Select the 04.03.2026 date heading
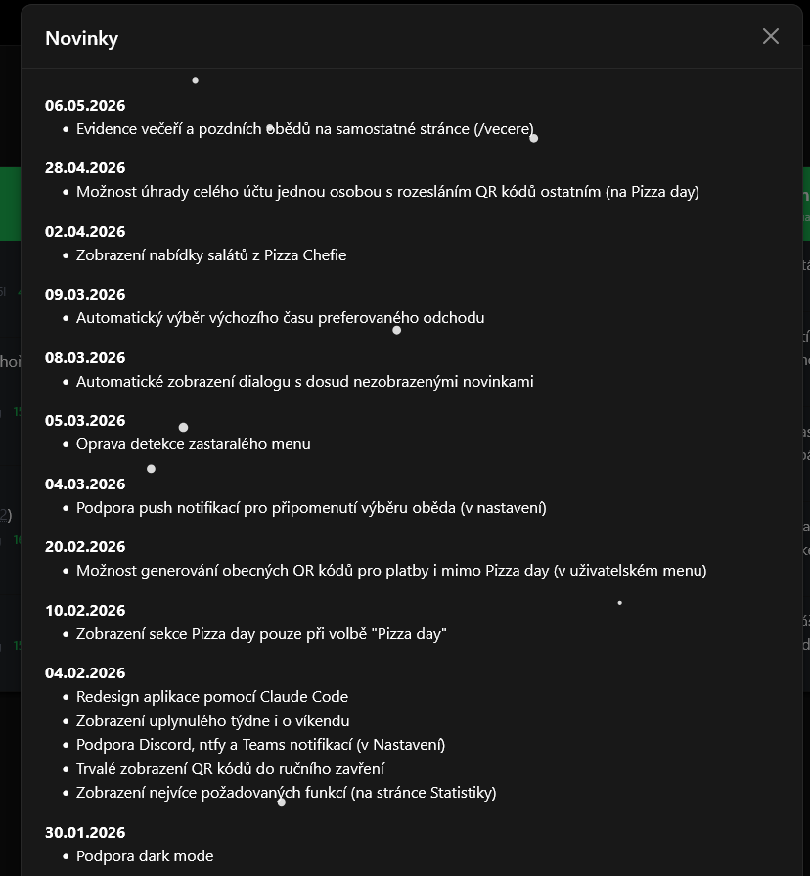The width and height of the screenshot is (810, 876). point(85,484)
